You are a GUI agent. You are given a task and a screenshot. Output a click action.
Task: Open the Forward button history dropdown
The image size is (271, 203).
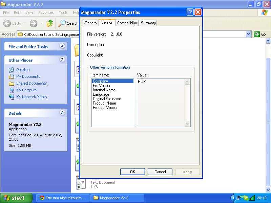41,23
